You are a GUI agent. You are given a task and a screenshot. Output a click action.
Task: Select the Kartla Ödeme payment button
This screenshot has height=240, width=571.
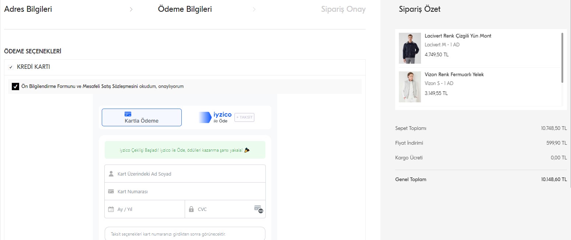142,117
